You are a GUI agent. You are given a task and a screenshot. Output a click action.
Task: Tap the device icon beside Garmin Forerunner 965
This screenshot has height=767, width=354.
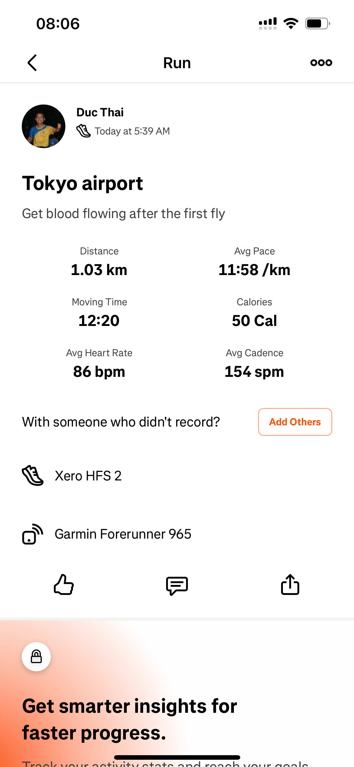pos(33,534)
